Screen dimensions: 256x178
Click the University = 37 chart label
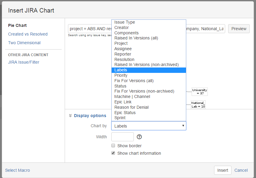(x=199, y=91)
